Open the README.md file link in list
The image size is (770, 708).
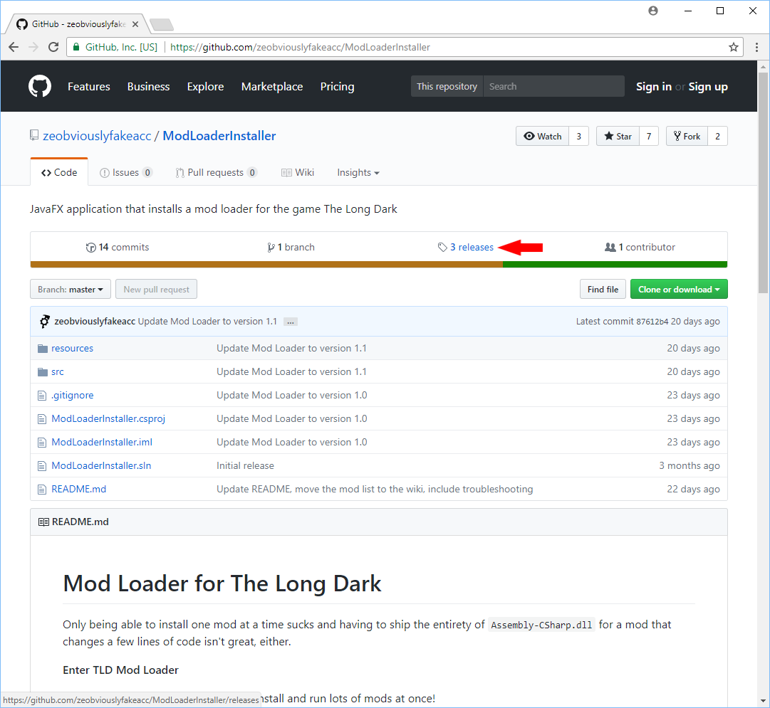pos(78,489)
